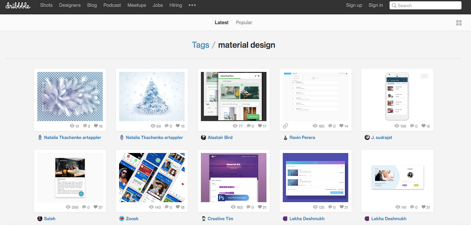The width and height of the screenshot is (471, 225).
Task: Open the Podcast nav item
Action: point(112,5)
